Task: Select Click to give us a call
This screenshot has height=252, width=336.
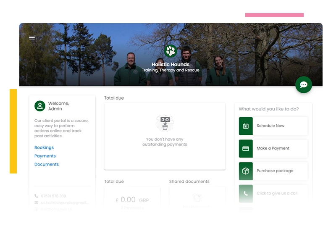Action: pyautogui.click(x=273, y=194)
